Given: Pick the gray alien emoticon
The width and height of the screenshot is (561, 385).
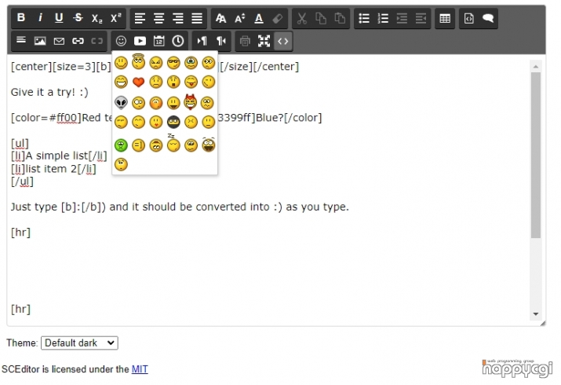Looking at the screenshot, I should (x=121, y=103).
